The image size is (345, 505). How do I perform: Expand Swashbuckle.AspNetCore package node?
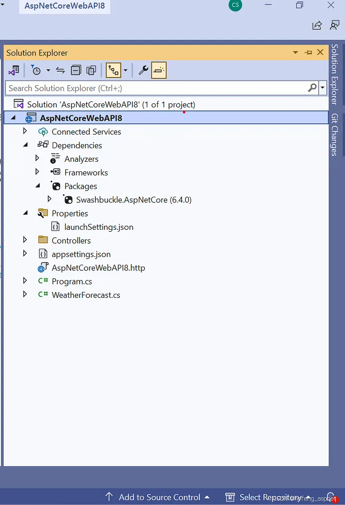point(50,199)
